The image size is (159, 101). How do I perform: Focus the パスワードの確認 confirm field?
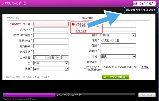tap(51, 35)
